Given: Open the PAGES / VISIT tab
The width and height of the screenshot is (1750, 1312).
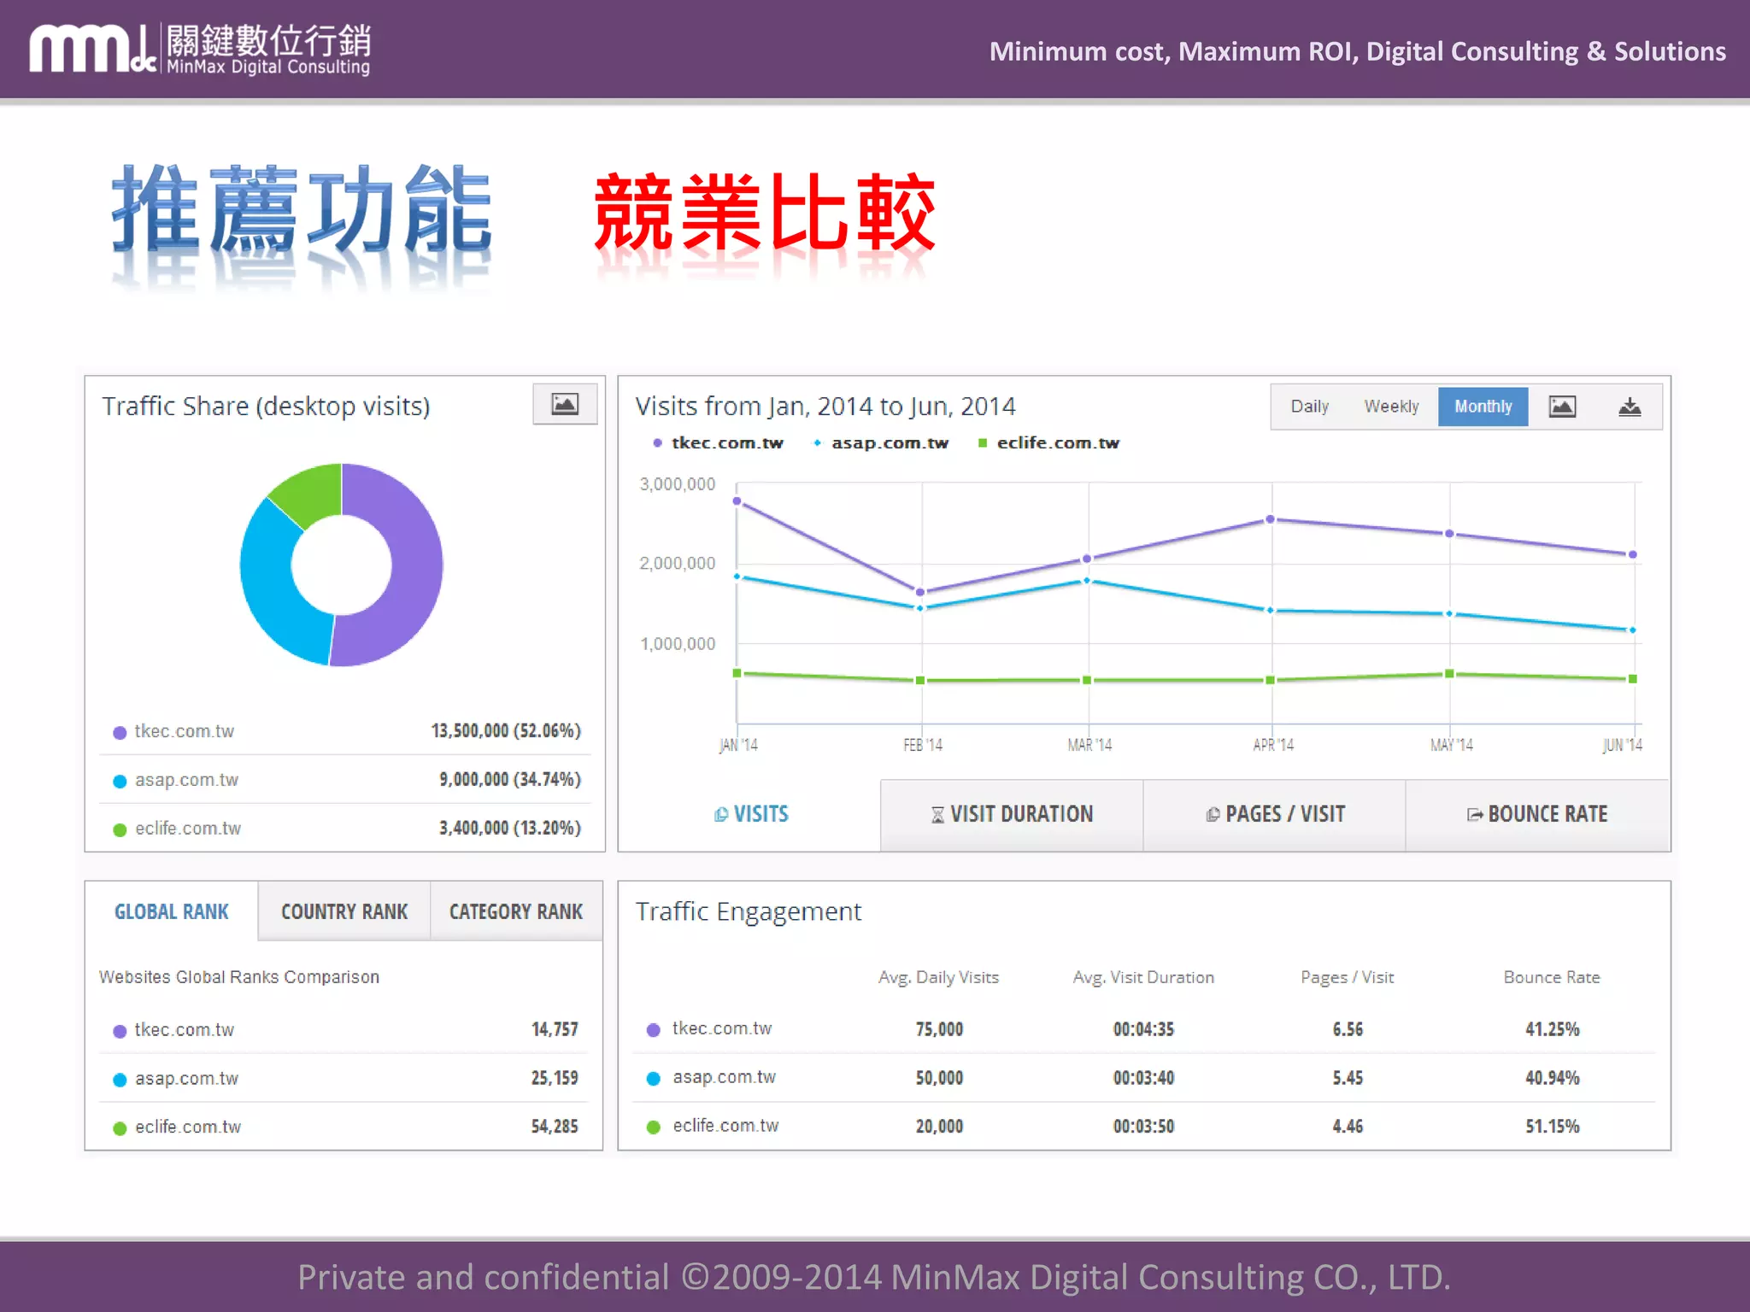Looking at the screenshot, I should (x=1274, y=814).
